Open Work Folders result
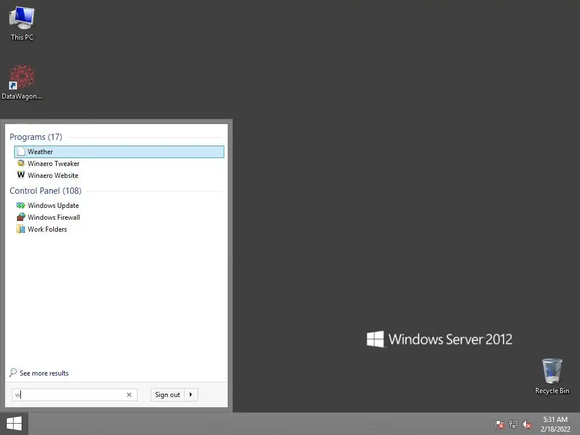This screenshot has height=435, width=580. point(48,229)
